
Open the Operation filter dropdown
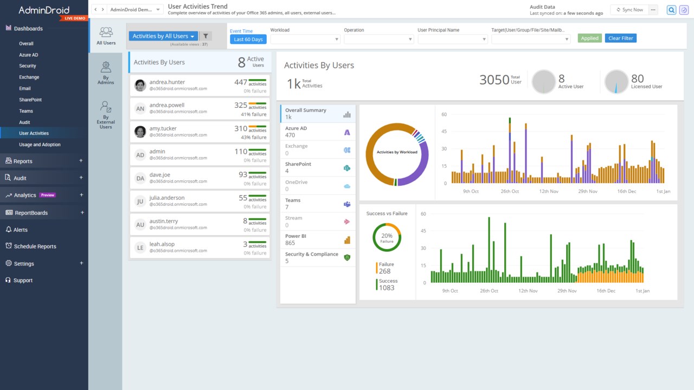tap(379, 39)
